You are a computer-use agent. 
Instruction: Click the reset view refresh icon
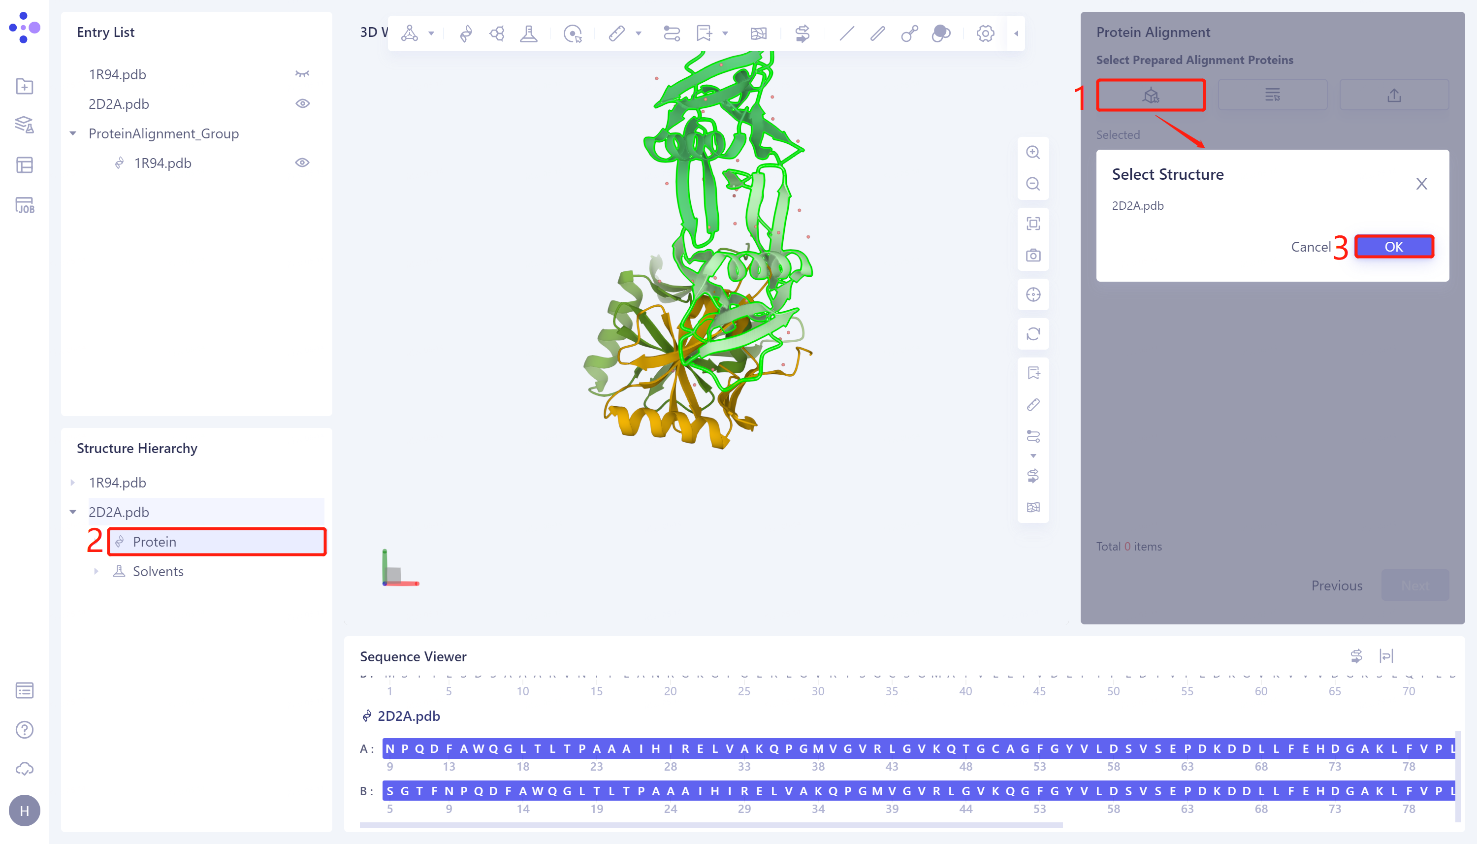(1033, 334)
